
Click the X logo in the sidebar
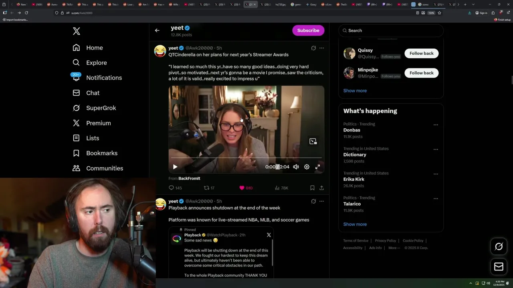pos(77,31)
